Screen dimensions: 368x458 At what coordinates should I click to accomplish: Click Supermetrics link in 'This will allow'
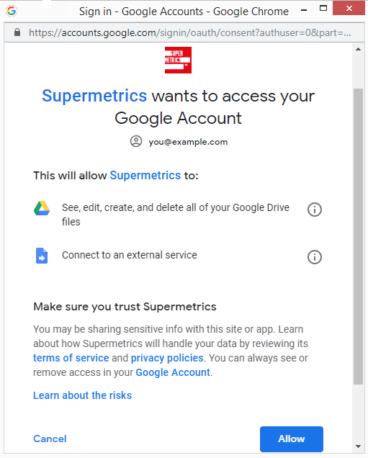145,176
